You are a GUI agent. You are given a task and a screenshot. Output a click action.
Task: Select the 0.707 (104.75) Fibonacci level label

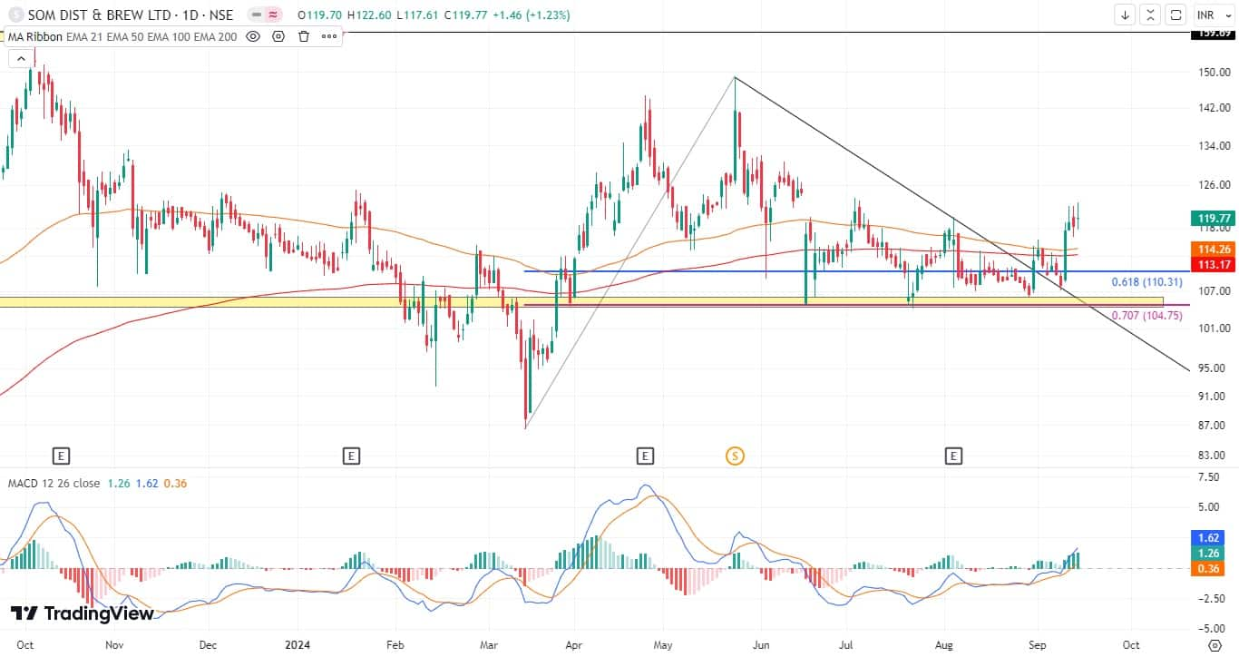tap(1146, 315)
